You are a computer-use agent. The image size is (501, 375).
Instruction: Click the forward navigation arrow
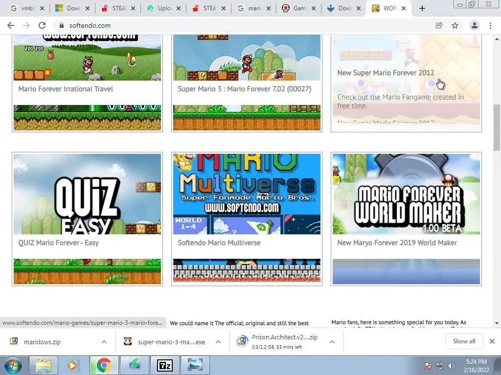tap(26, 25)
